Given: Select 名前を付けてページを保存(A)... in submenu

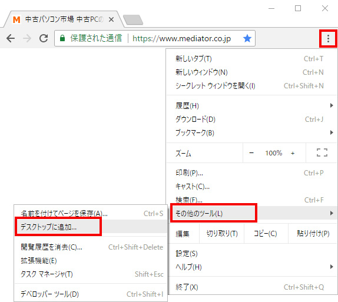Looking at the screenshot, I should (x=91, y=213).
